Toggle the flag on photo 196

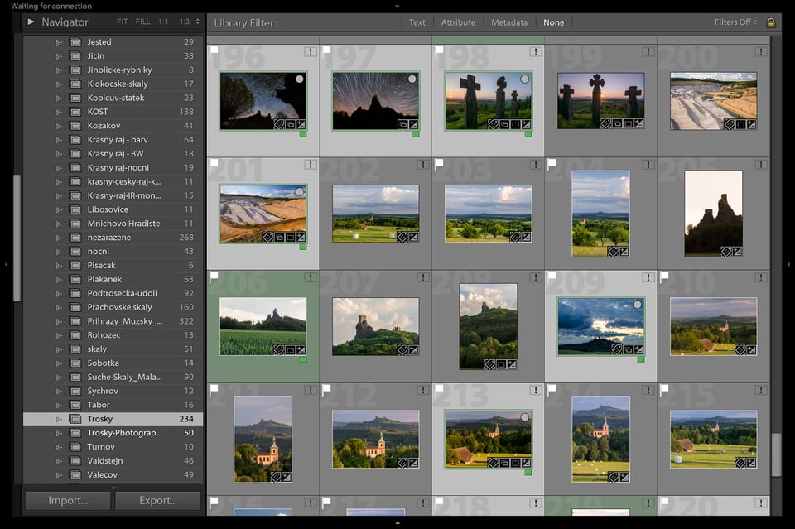tap(214, 50)
